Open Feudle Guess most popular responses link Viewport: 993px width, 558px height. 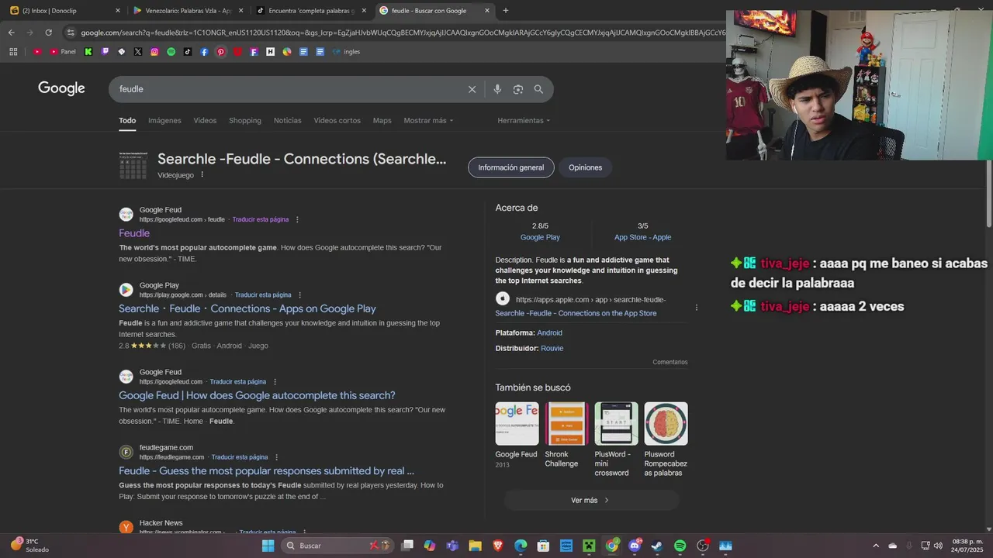click(266, 470)
